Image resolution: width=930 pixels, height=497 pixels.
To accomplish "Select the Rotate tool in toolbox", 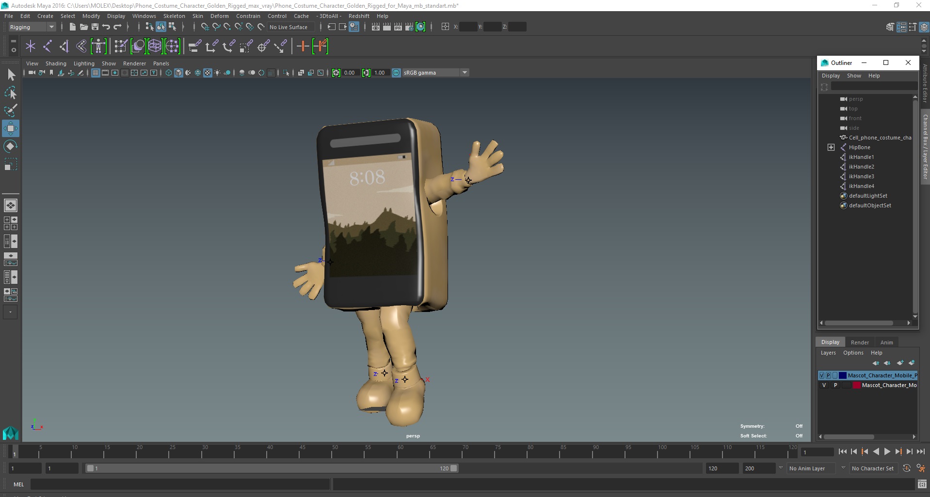I will point(11,146).
